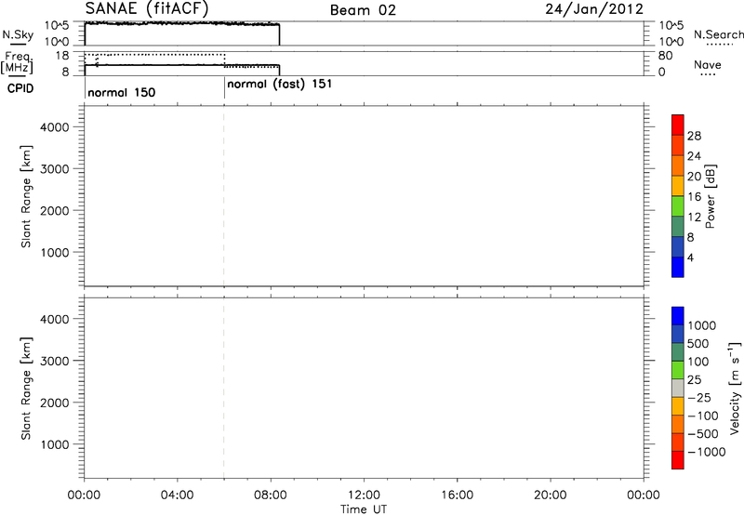Click the "Nave" legend label

[x=708, y=65]
